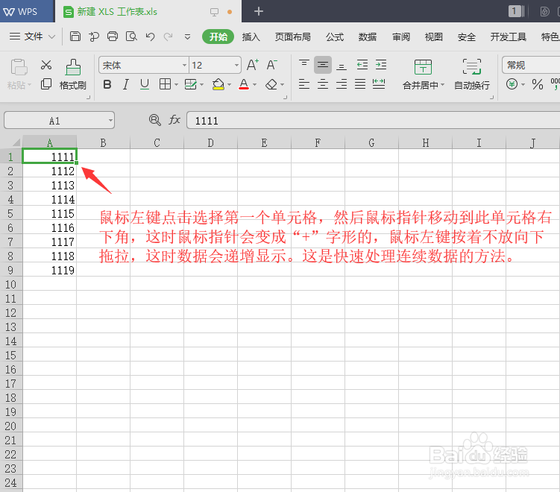
Task: Expand Merge and Center dropdown arrow
Action: click(442, 85)
